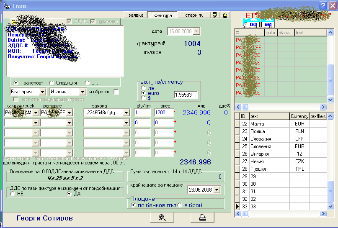Screen dimensions: 338x228
Task: Click red plus beside second price row
Action: pos(175,122)
